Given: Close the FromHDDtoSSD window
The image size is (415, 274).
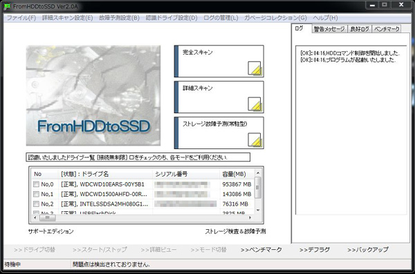Looking at the screenshot, I should pos(401,5).
